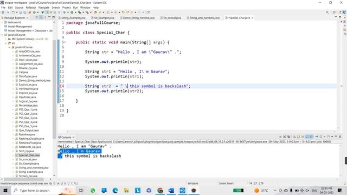Click the Terminate square icon in Console toolbar
Image resolution: width=347 pixels, height=195 pixels.
280,137
